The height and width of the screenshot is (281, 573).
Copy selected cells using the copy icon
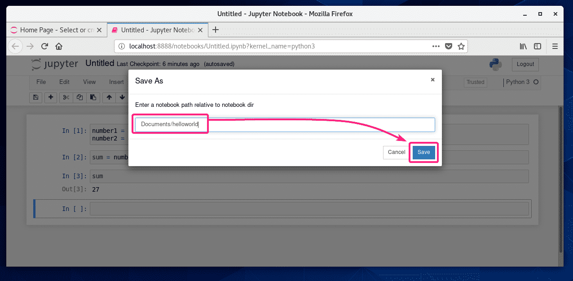coord(79,97)
